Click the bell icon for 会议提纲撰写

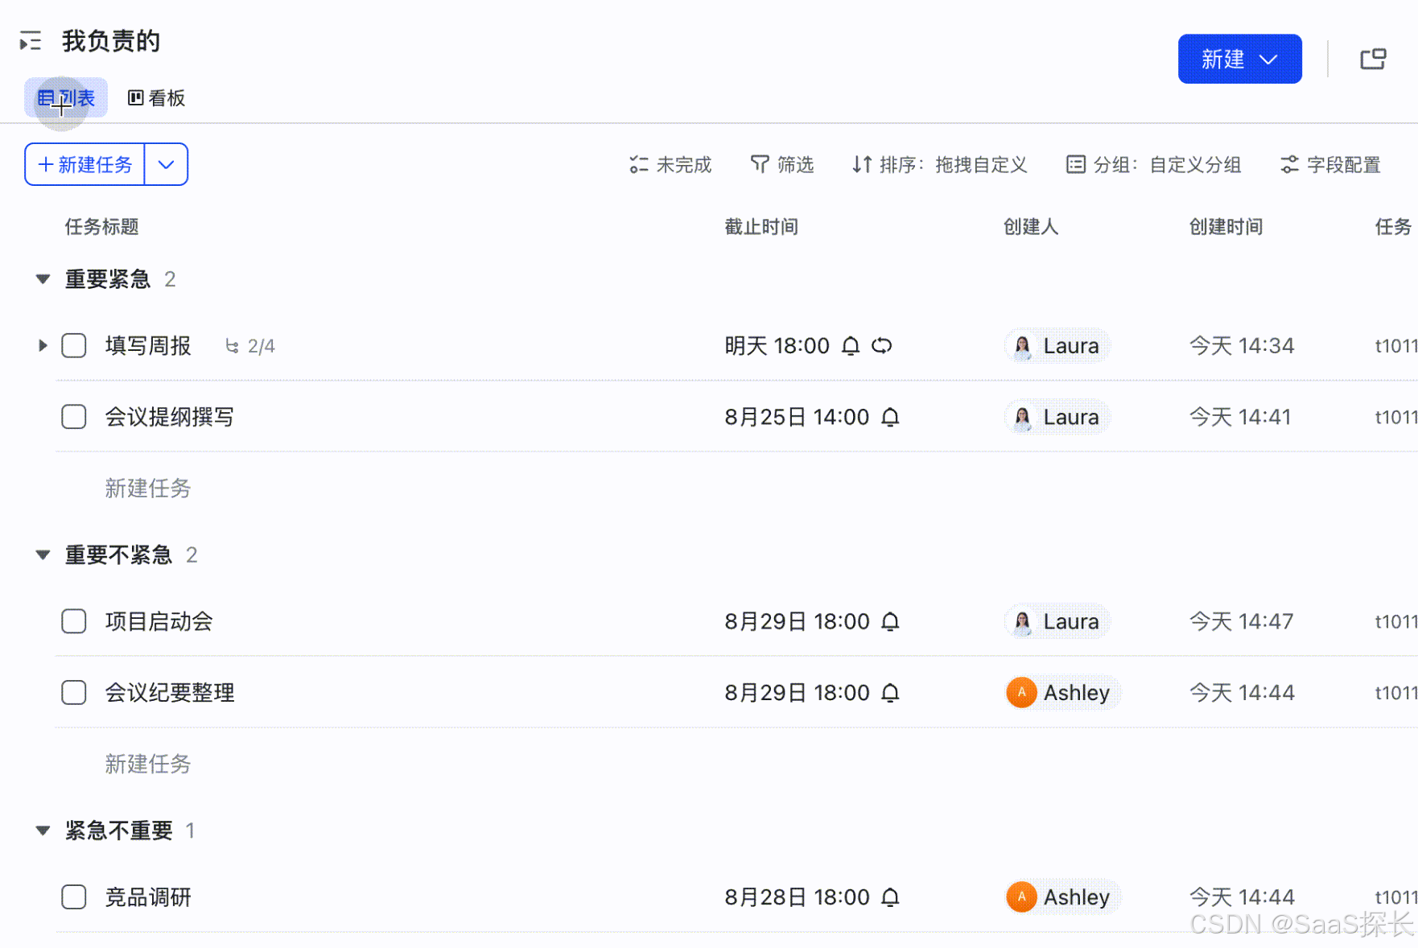click(890, 417)
